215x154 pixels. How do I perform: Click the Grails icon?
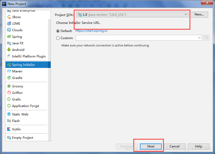[x=9, y=99]
